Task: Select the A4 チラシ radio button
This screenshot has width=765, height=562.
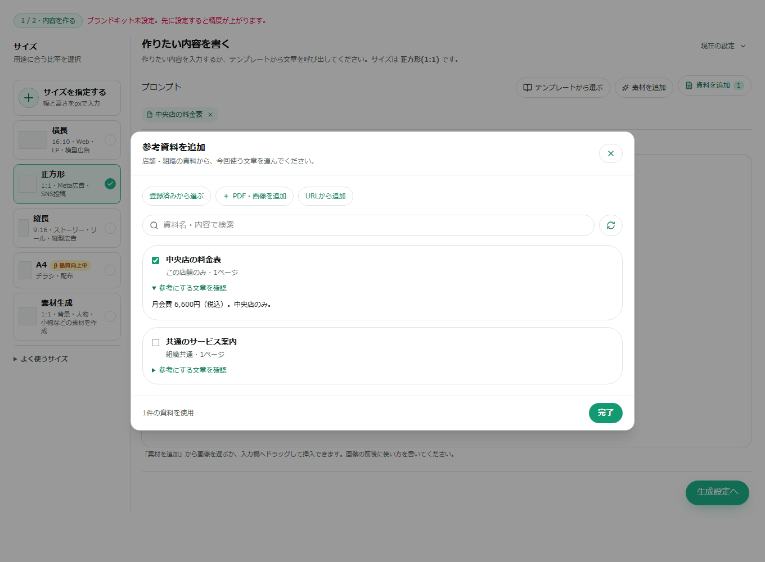Action: click(110, 270)
